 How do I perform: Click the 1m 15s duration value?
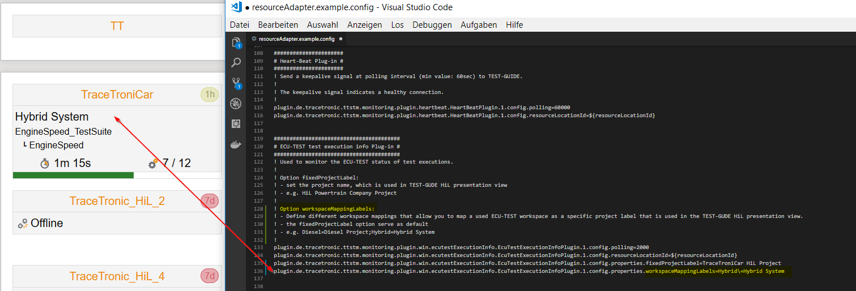(x=73, y=164)
